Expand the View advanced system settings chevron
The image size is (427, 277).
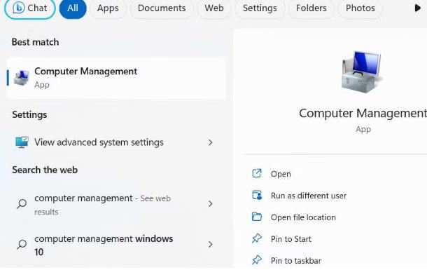coord(210,142)
